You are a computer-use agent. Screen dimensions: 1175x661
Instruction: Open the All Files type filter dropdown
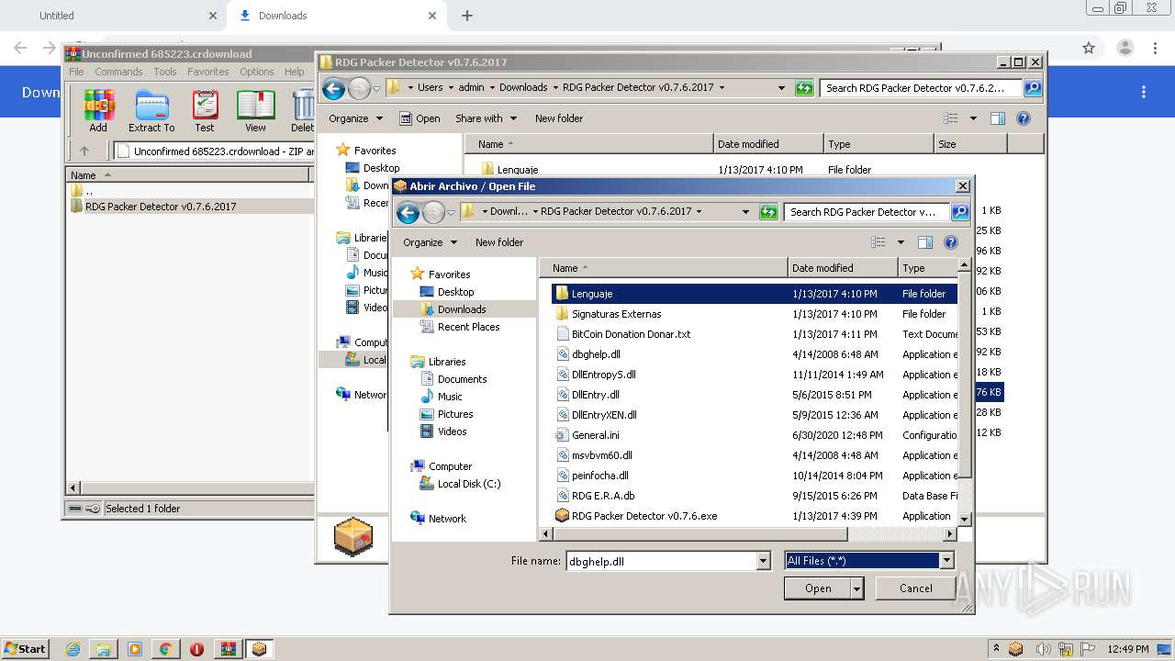[946, 561]
